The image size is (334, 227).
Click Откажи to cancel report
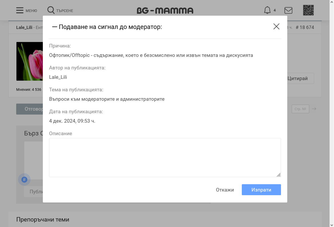pos(225,190)
